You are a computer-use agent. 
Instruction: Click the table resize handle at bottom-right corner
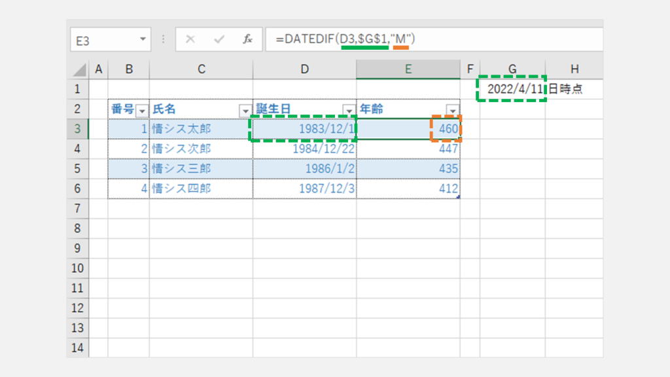(x=457, y=197)
